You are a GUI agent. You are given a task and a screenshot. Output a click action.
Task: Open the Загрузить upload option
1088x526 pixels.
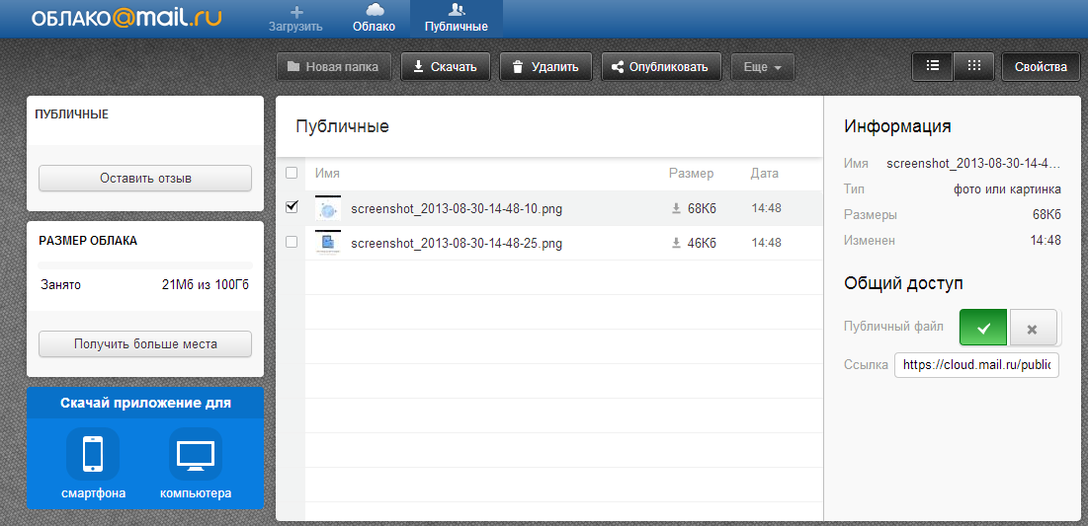(295, 19)
